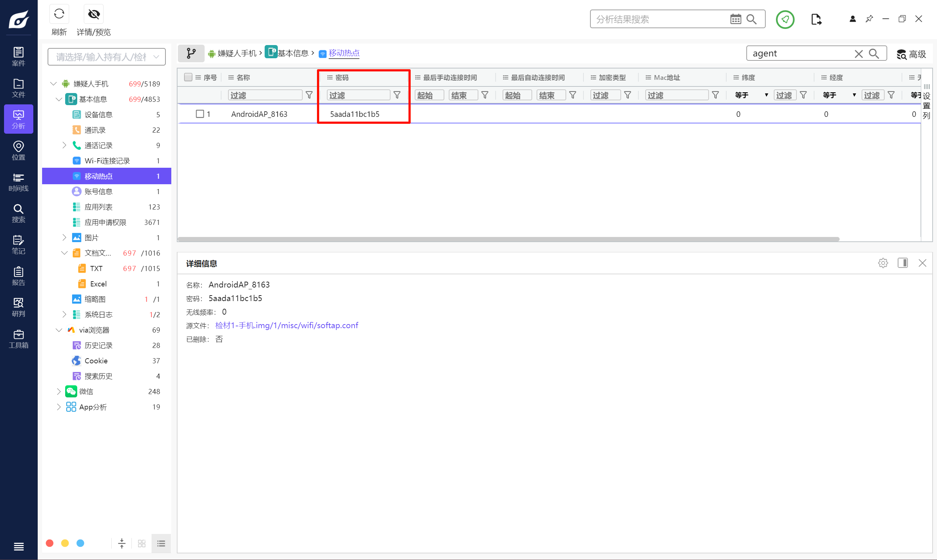Click the hamburger menu at sidebar bottom
This screenshot has width=937, height=560.
click(18, 546)
